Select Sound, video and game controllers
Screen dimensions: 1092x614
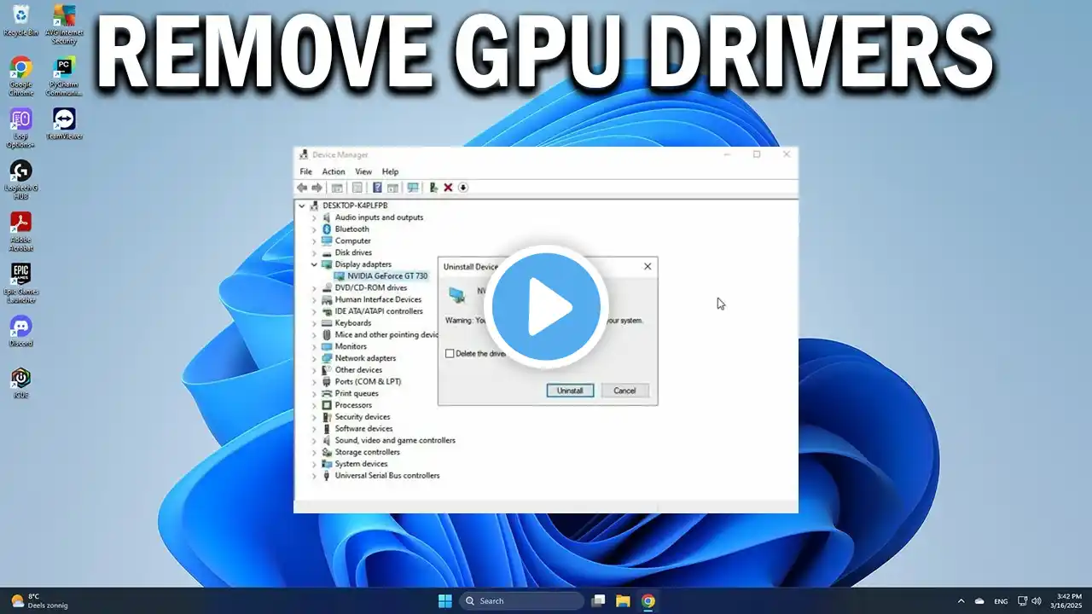pos(395,440)
